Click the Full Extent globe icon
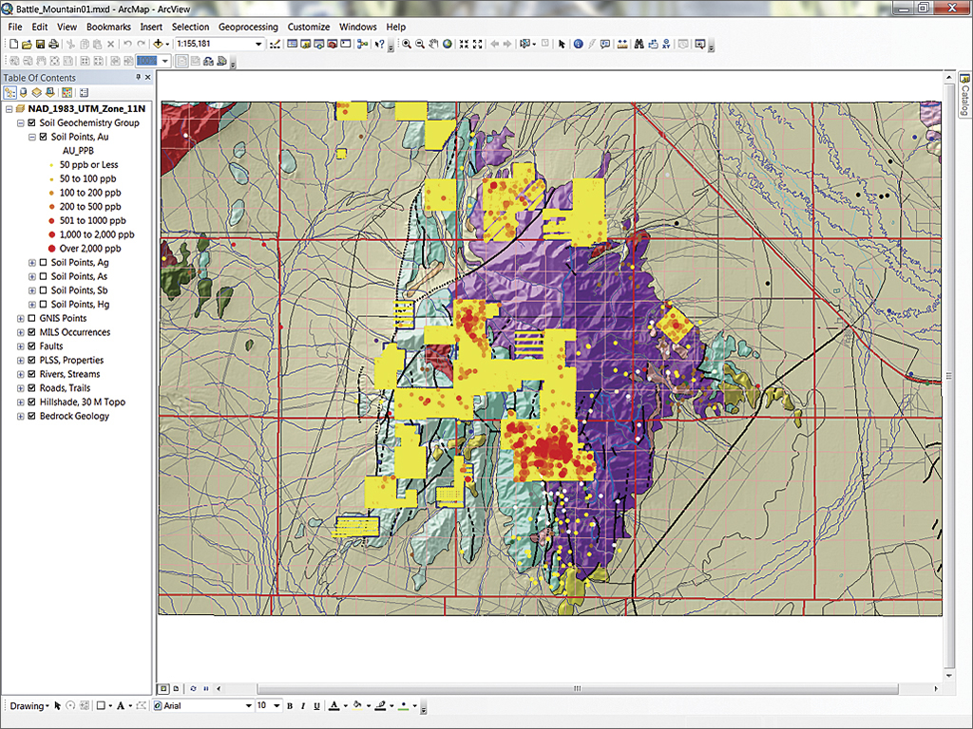 pyautogui.click(x=447, y=45)
